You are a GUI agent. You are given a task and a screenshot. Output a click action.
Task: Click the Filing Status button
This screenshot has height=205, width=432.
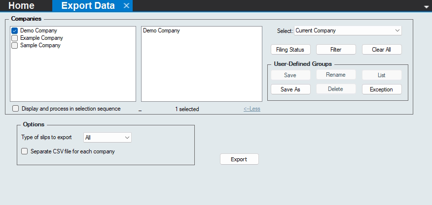click(290, 50)
